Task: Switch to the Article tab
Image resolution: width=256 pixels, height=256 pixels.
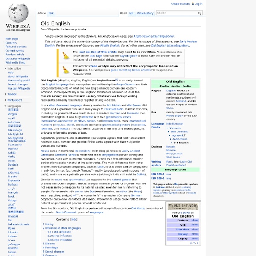Action: 41,13
